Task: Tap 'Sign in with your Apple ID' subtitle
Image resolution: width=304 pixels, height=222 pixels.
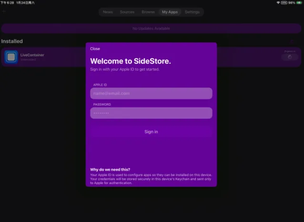Action: click(125, 69)
